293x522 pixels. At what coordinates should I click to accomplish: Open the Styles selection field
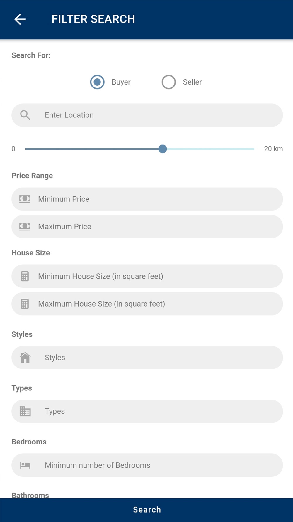tap(147, 358)
